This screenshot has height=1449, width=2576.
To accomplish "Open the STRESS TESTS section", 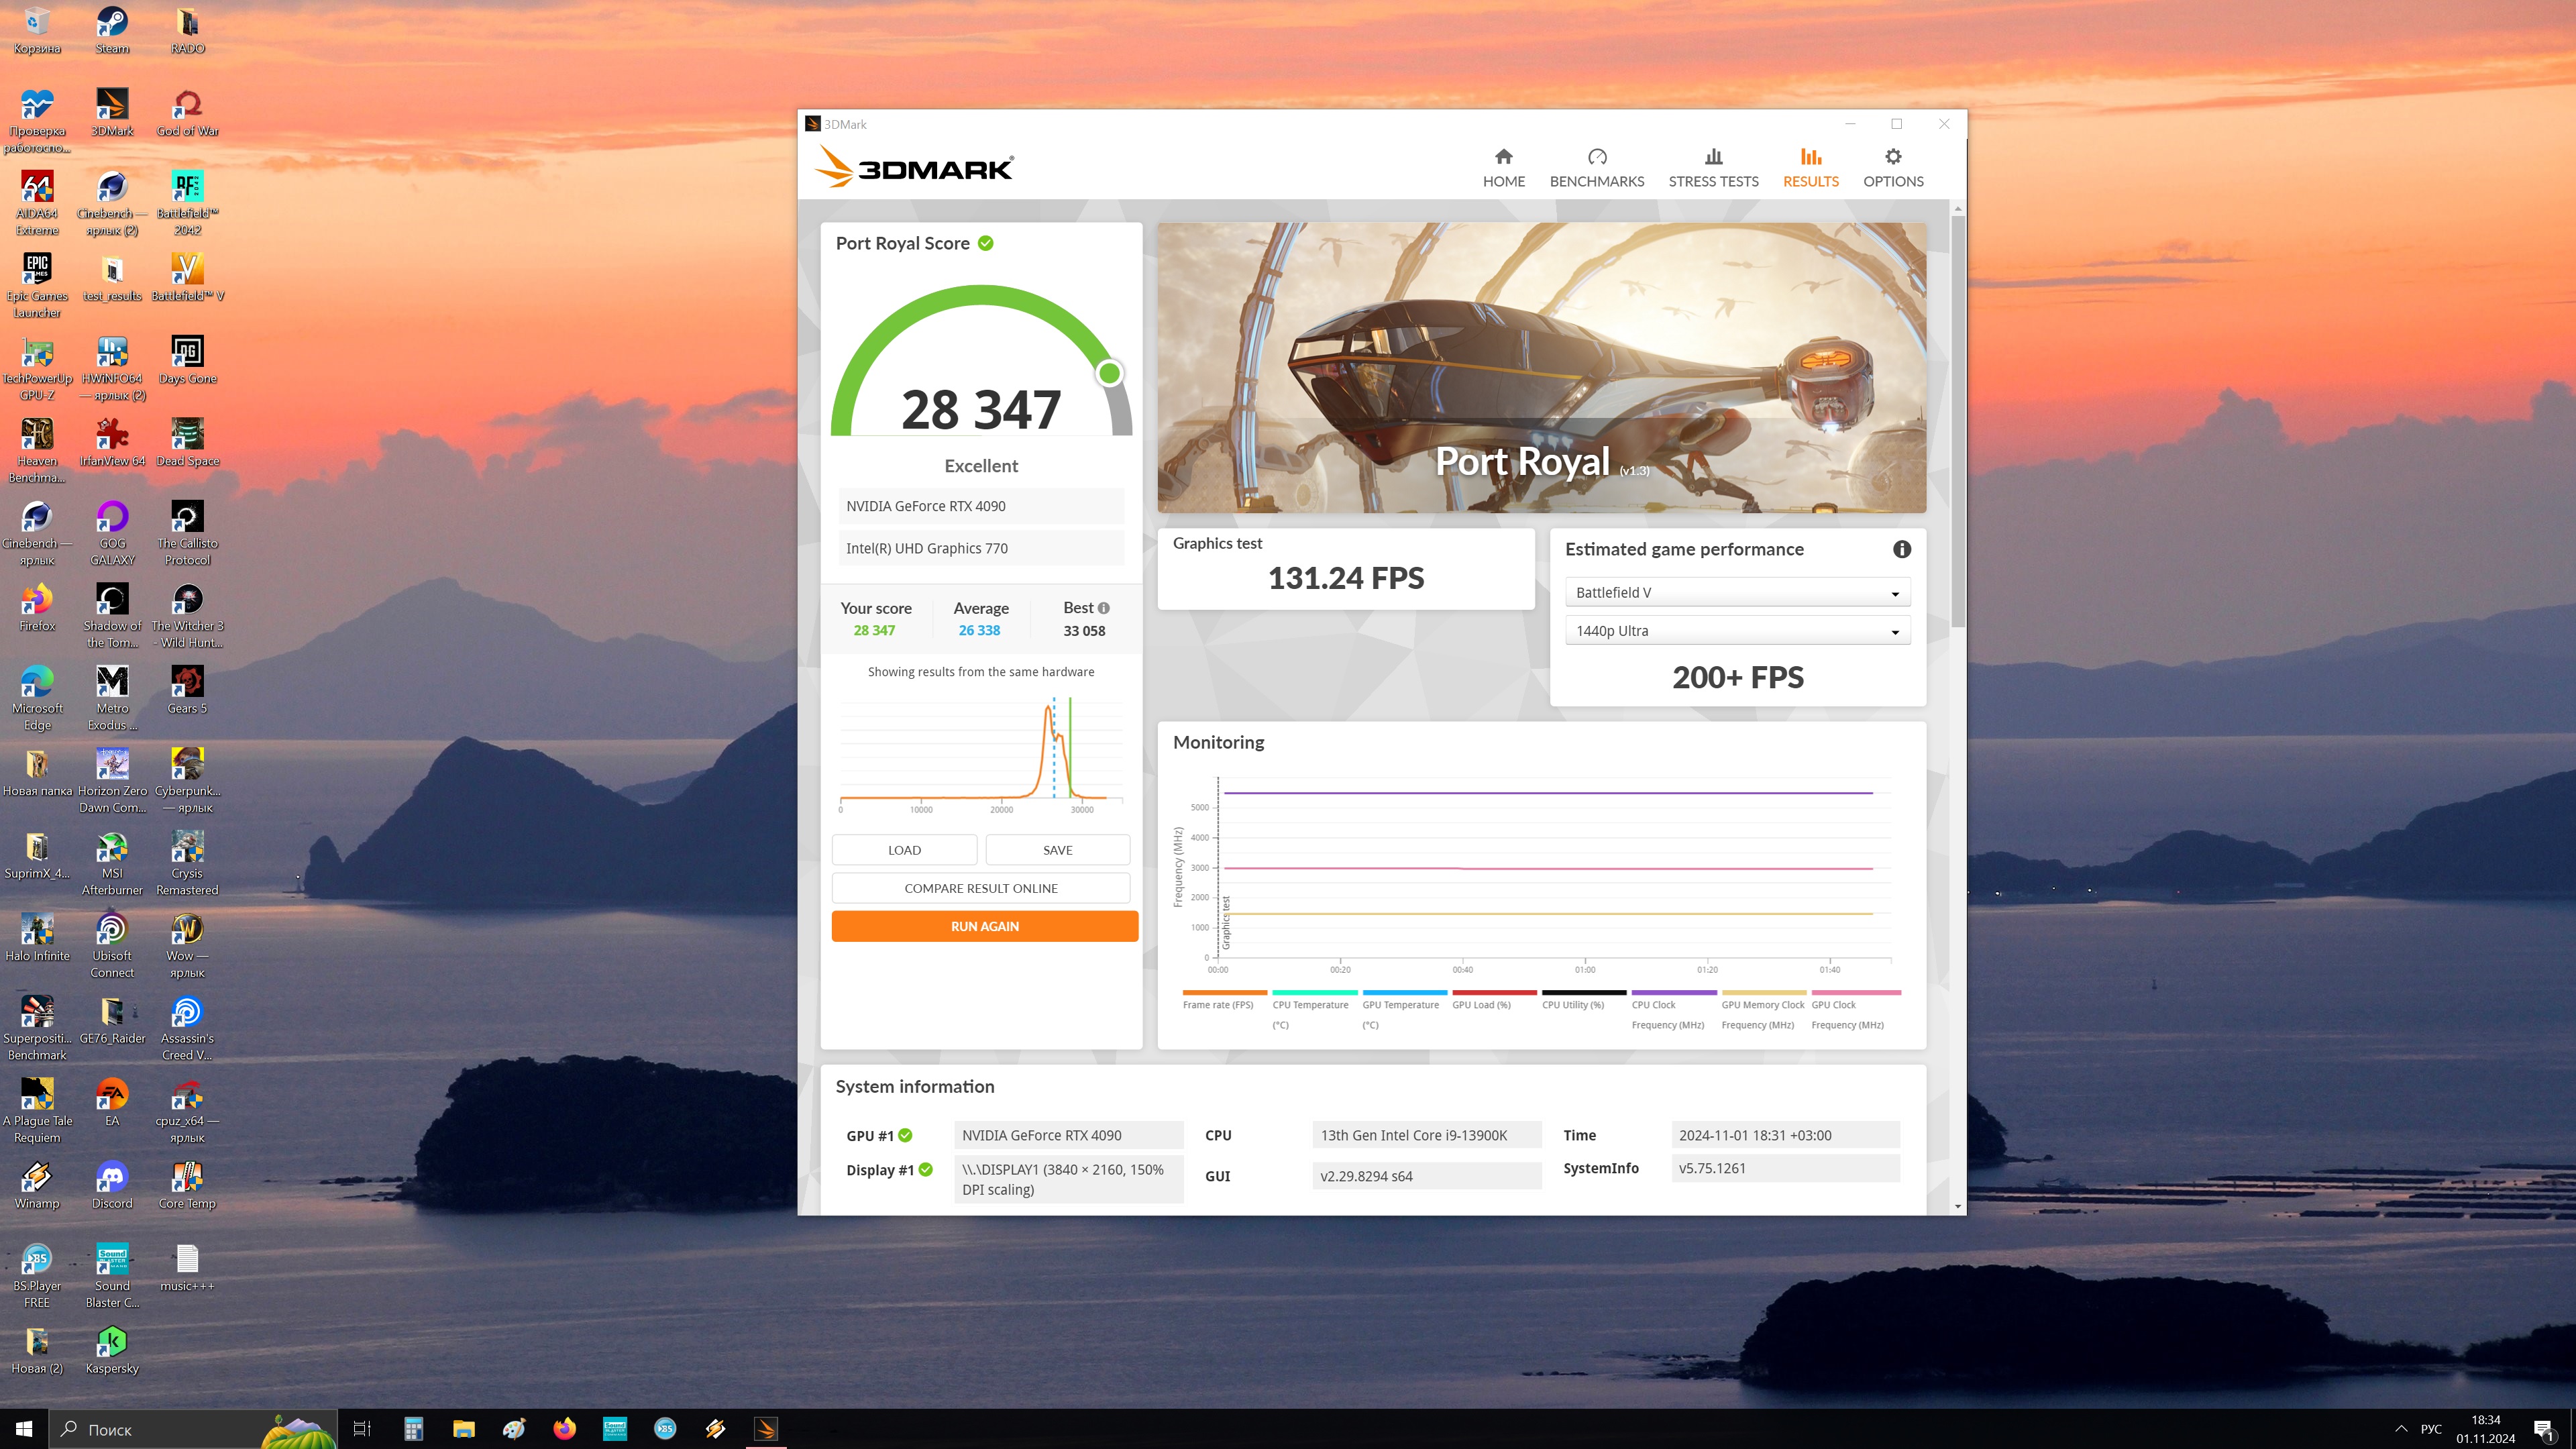I will (1713, 167).
